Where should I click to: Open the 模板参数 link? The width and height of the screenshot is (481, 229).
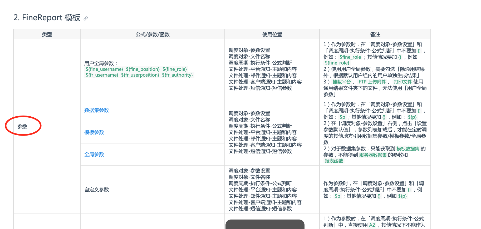coord(94,132)
